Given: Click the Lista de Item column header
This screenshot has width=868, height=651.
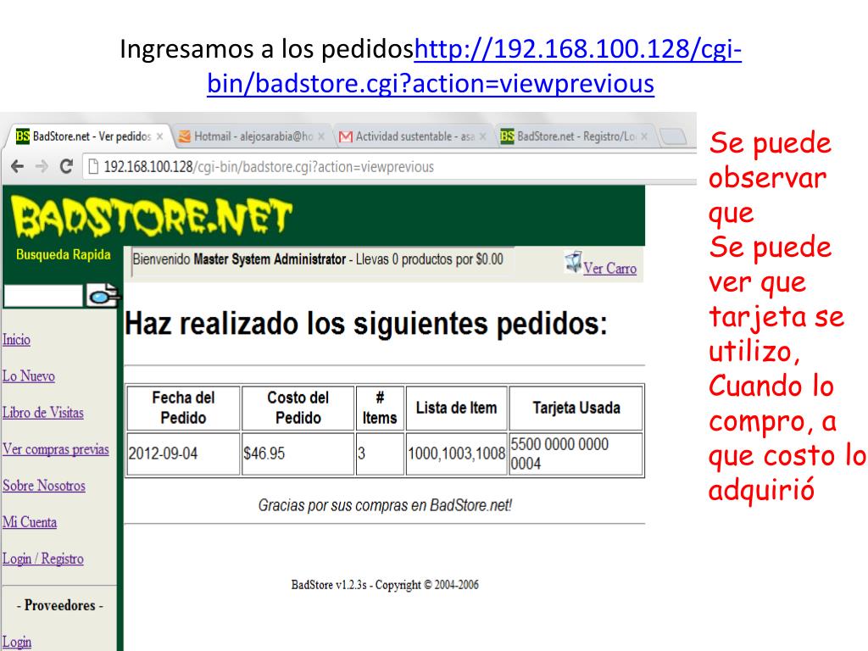Looking at the screenshot, I should coord(457,408).
